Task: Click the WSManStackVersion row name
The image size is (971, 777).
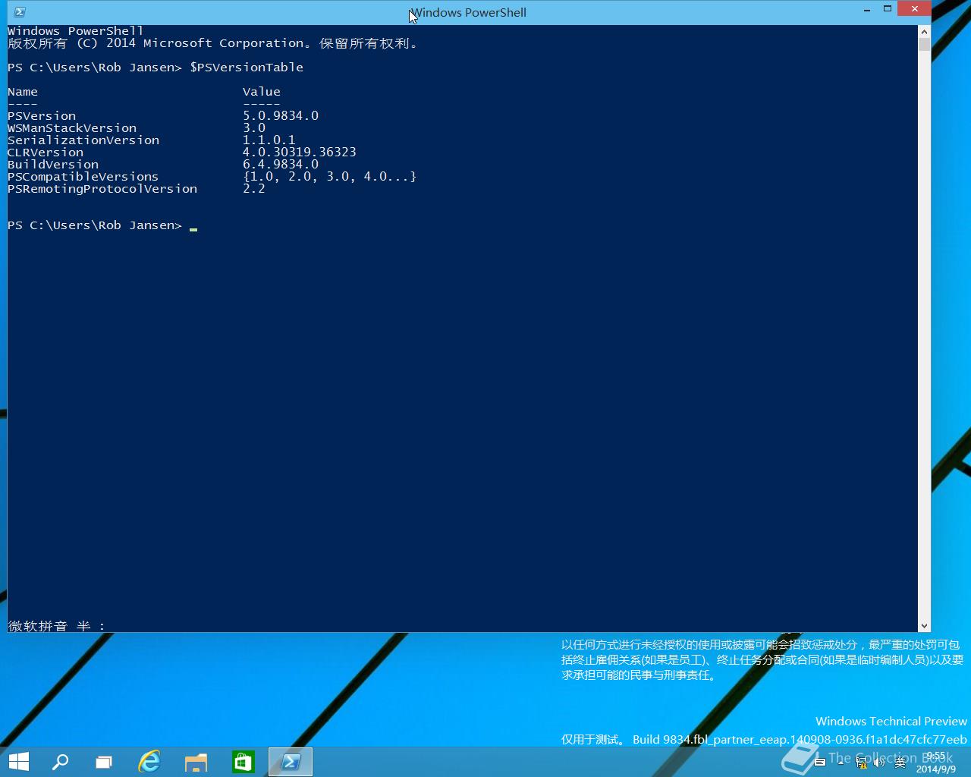Action: point(72,128)
